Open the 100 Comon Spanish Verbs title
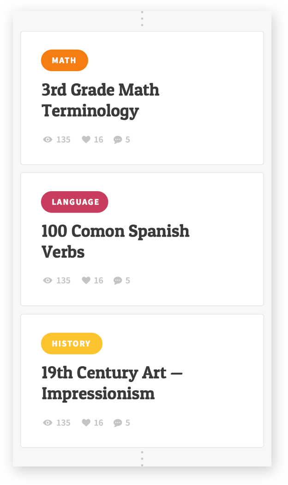Image resolution: width=288 pixels, height=485 pixels. [115, 241]
